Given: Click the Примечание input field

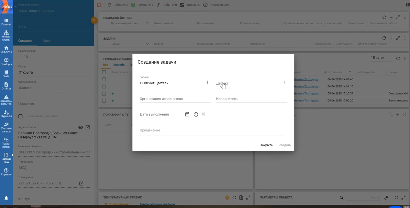Looking at the screenshot, I should click(212, 130).
